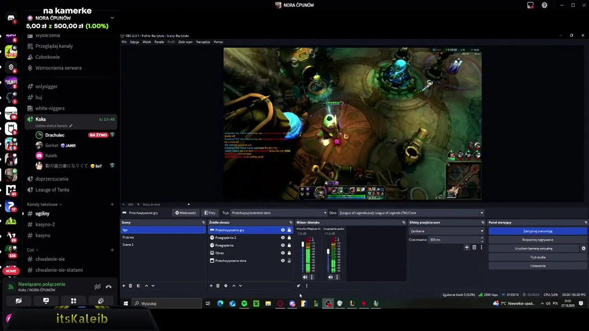Image resolution: width=589 pixels, height=331 pixels.
Task: Open the Pomoc menu in OBS
Action: pos(218,42)
